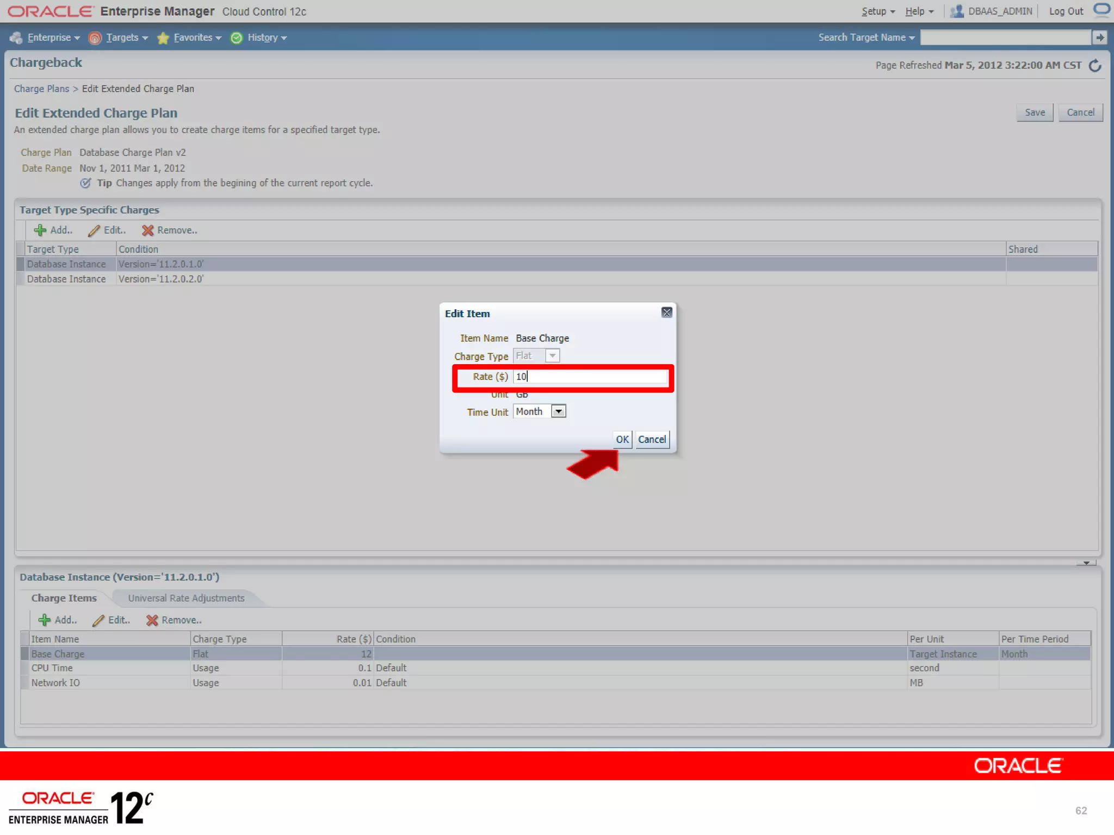Screen dimensions: 1114x835
Task: Click the red Remove icon in Target Type toolbar
Action: (x=147, y=230)
